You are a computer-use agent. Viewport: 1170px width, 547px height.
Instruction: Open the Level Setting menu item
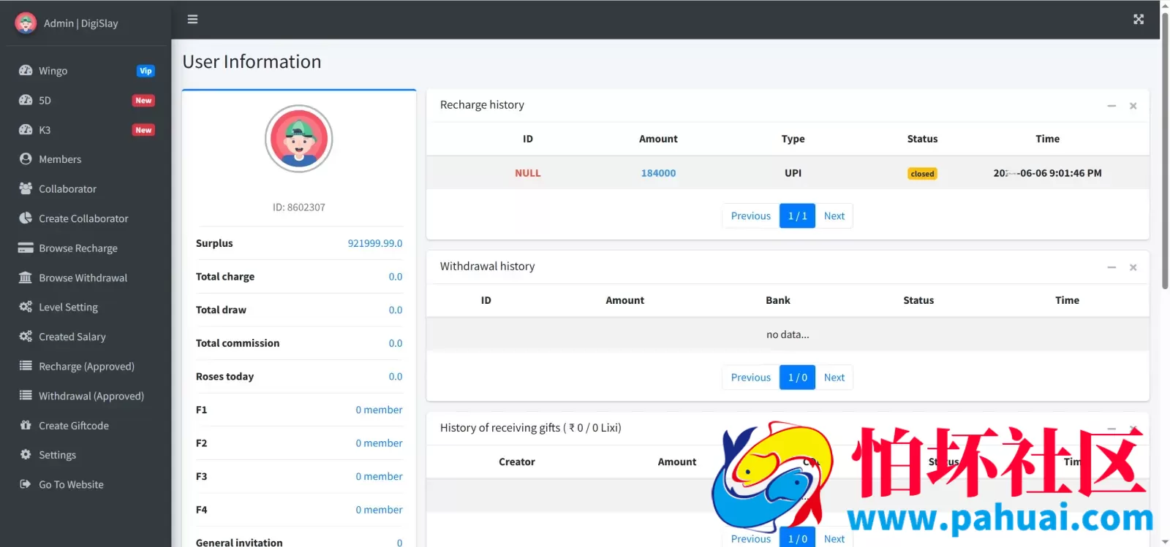click(x=86, y=307)
